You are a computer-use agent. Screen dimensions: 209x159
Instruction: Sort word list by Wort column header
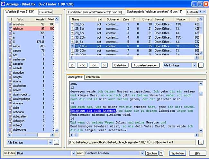point(20,19)
